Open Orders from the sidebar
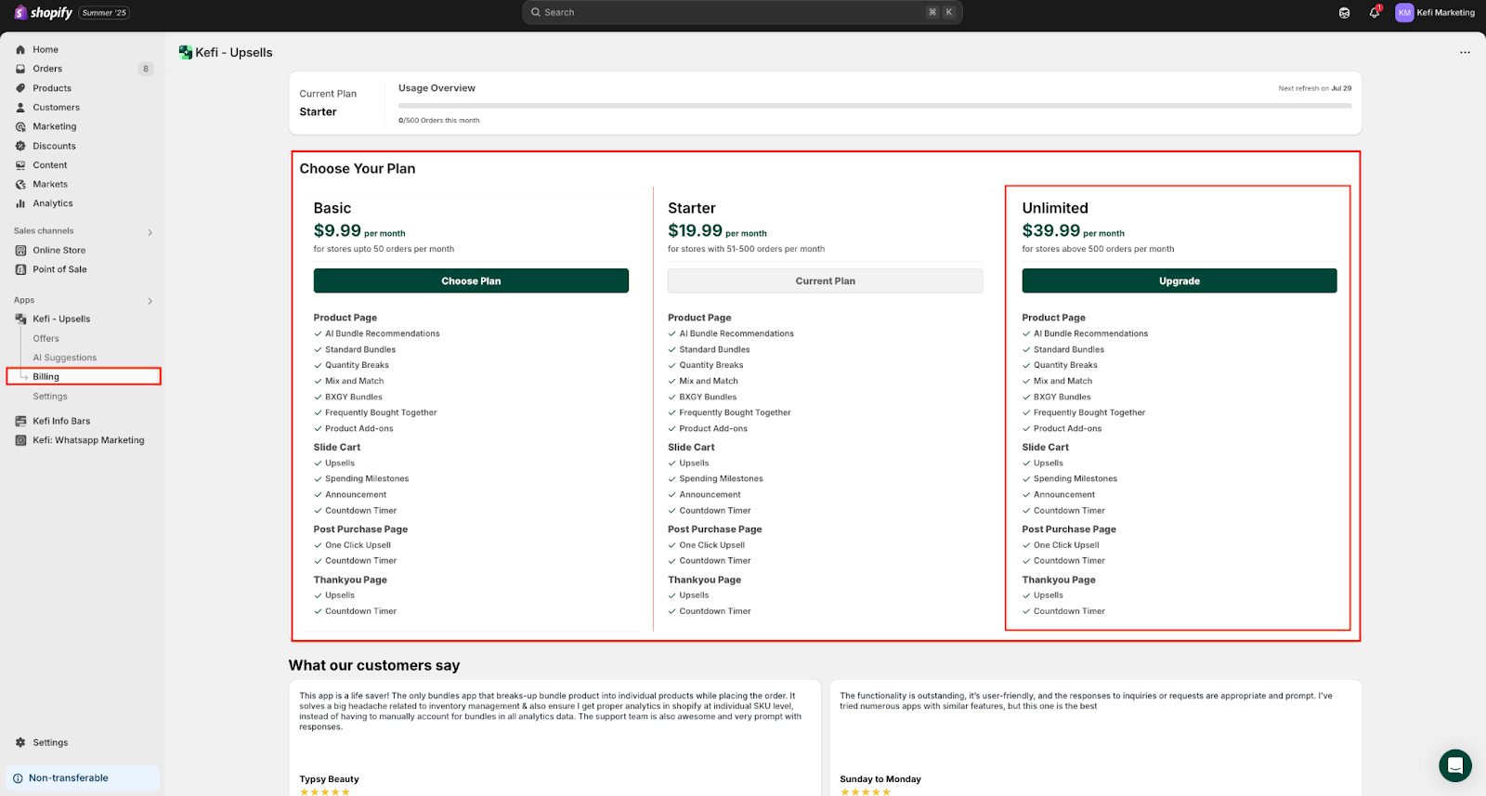Screen dimensions: 1486x796 (47, 69)
